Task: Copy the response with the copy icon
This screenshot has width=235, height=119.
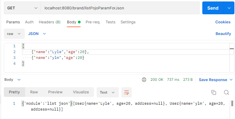Action: (x=214, y=92)
